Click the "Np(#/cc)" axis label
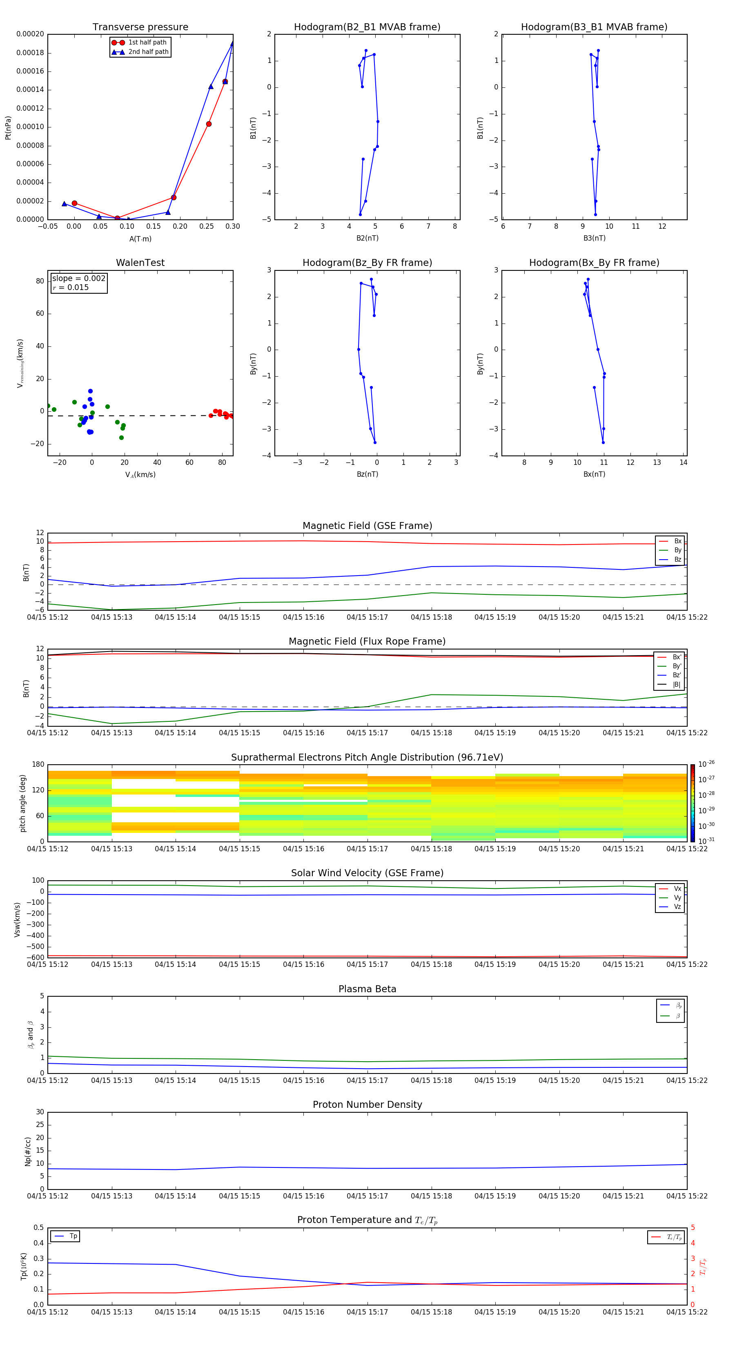Screen dimensions: 735x1348 28,1151
